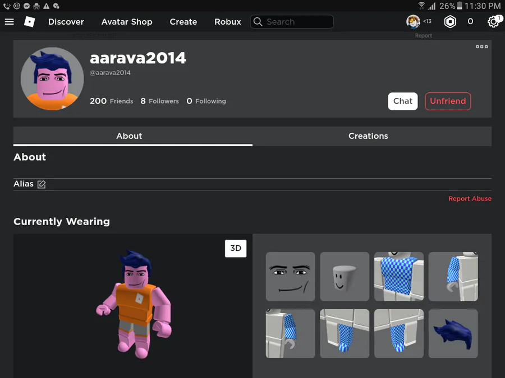View the 200 Friends list
This screenshot has width=505, height=378.
(x=112, y=101)
